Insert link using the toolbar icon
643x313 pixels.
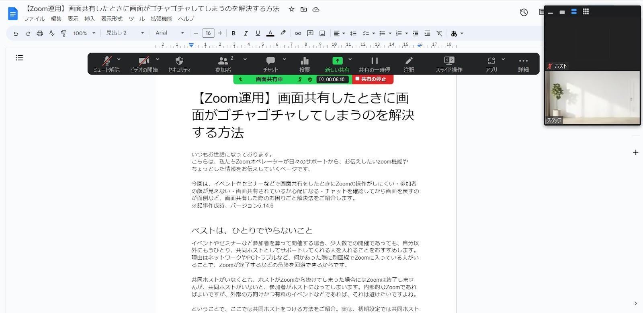point(298,33)
